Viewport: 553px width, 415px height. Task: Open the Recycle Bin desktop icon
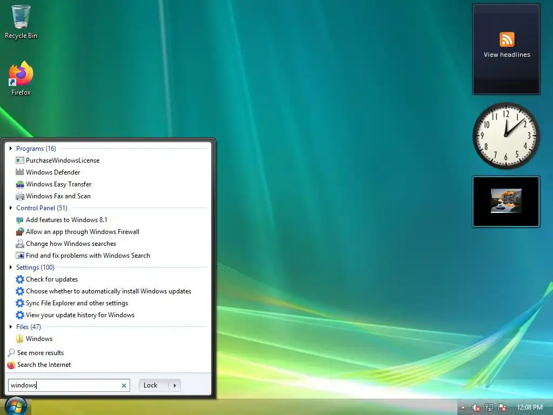21,22
